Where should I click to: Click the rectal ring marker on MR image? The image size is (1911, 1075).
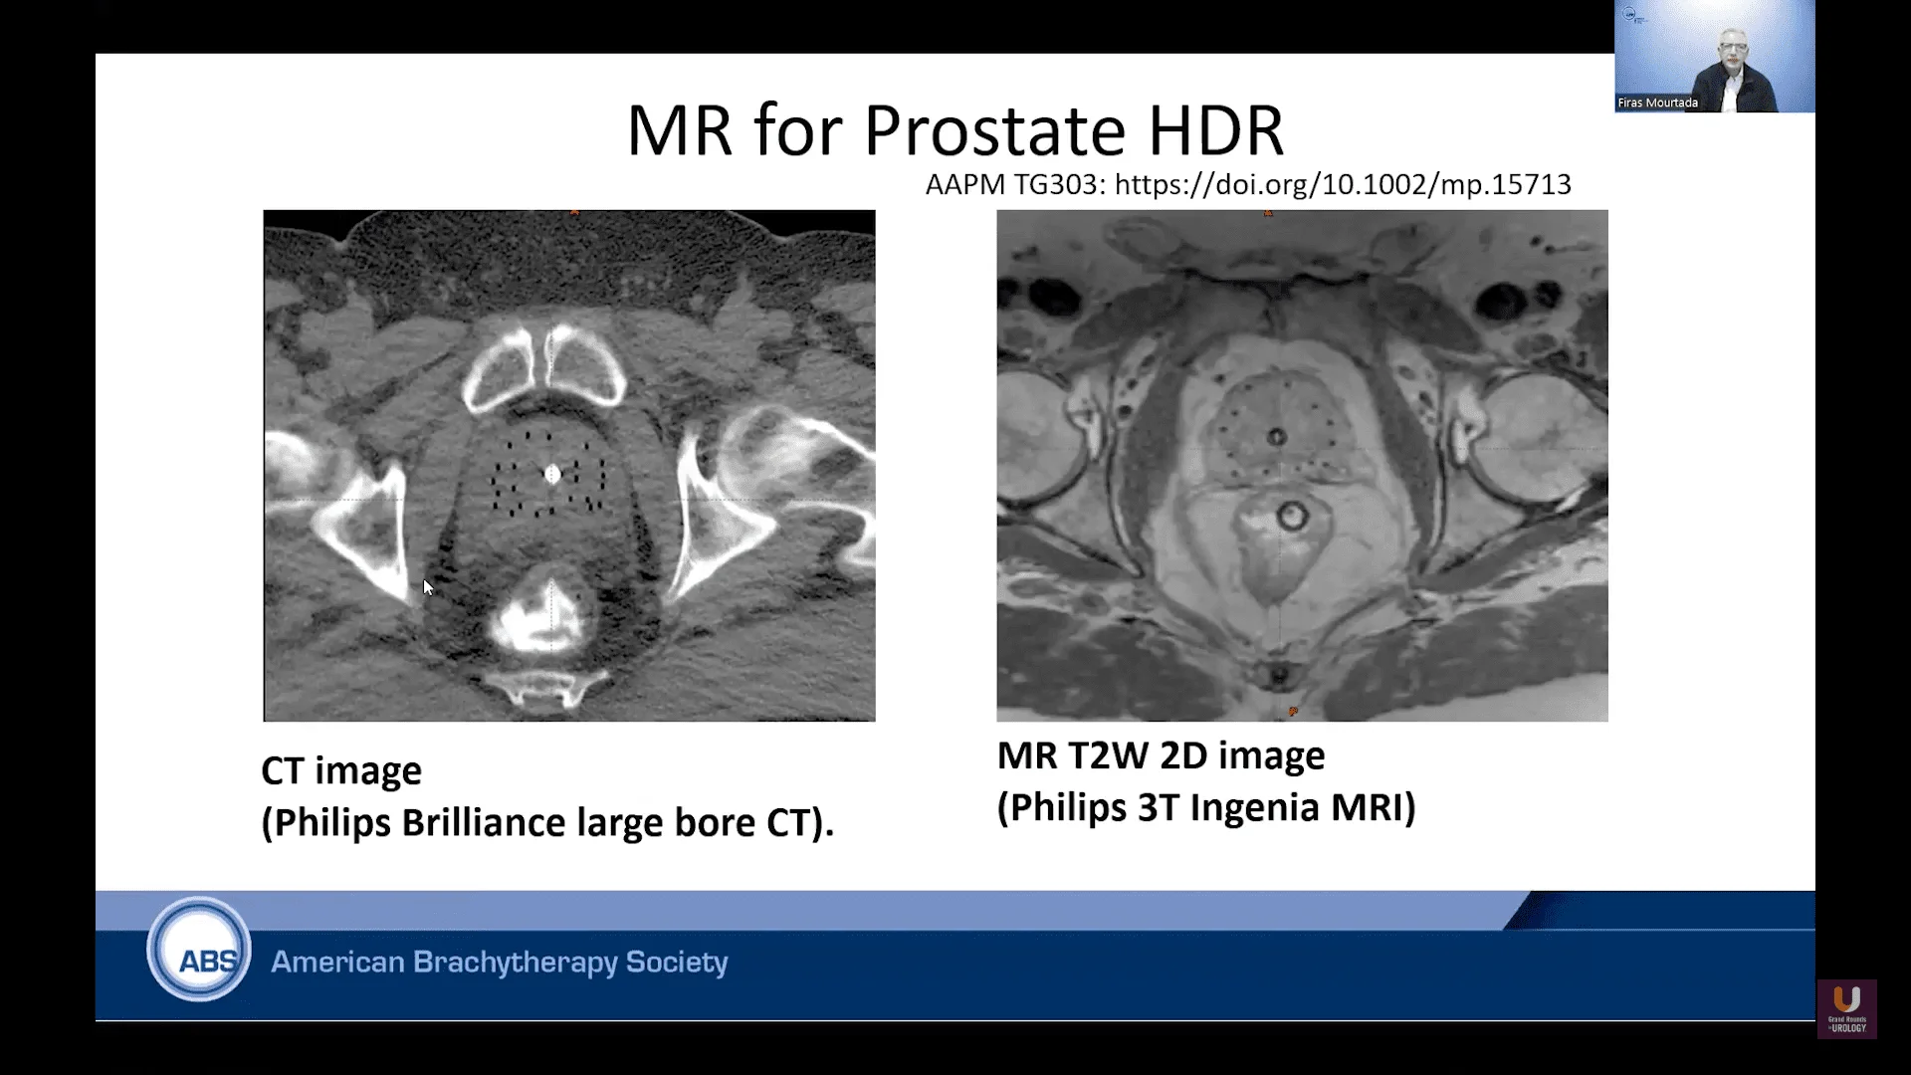tap(1292, 516)
